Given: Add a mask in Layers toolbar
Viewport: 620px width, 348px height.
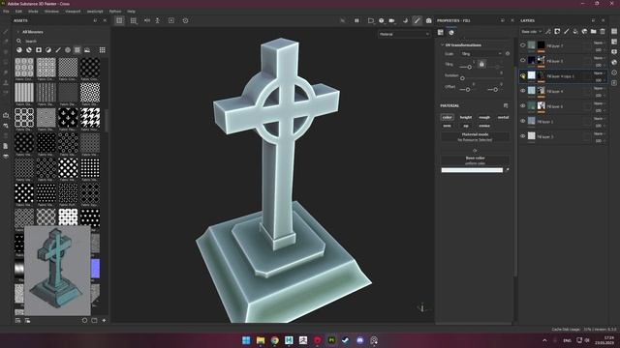Looking at the screenshot, I should tap(557, 32).
